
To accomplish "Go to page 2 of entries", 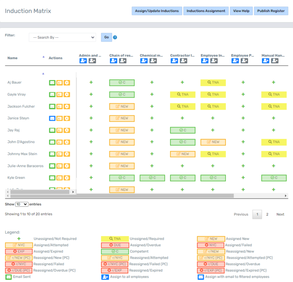I will click(267, 214).
